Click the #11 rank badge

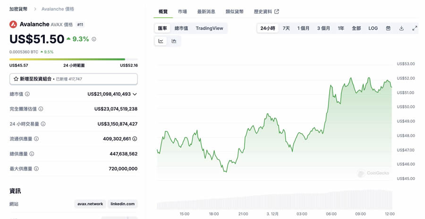point(80,24)
